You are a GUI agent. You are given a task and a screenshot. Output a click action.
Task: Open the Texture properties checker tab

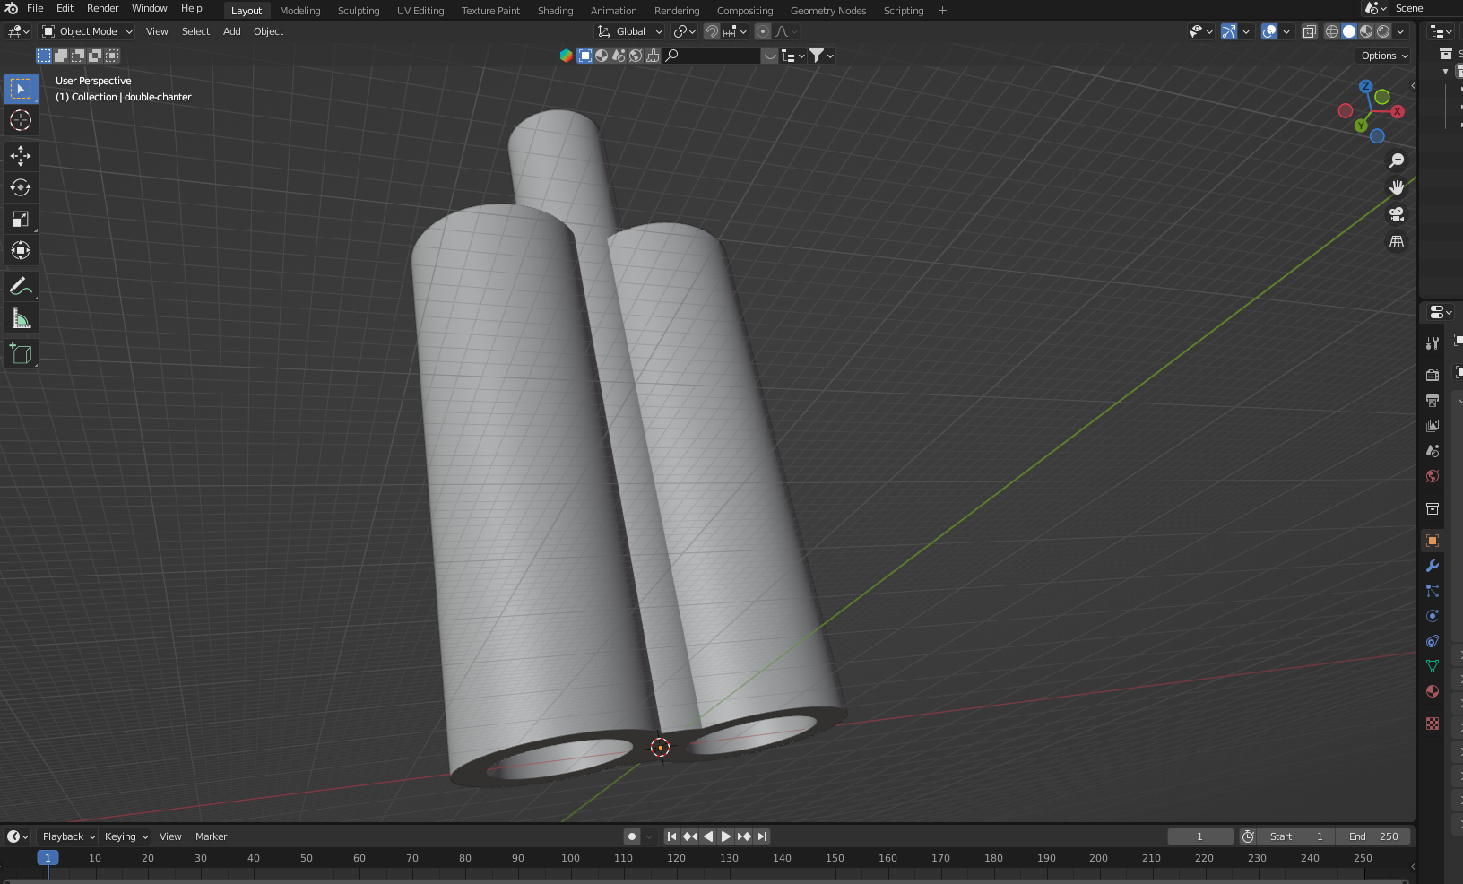pos(1433,724)
